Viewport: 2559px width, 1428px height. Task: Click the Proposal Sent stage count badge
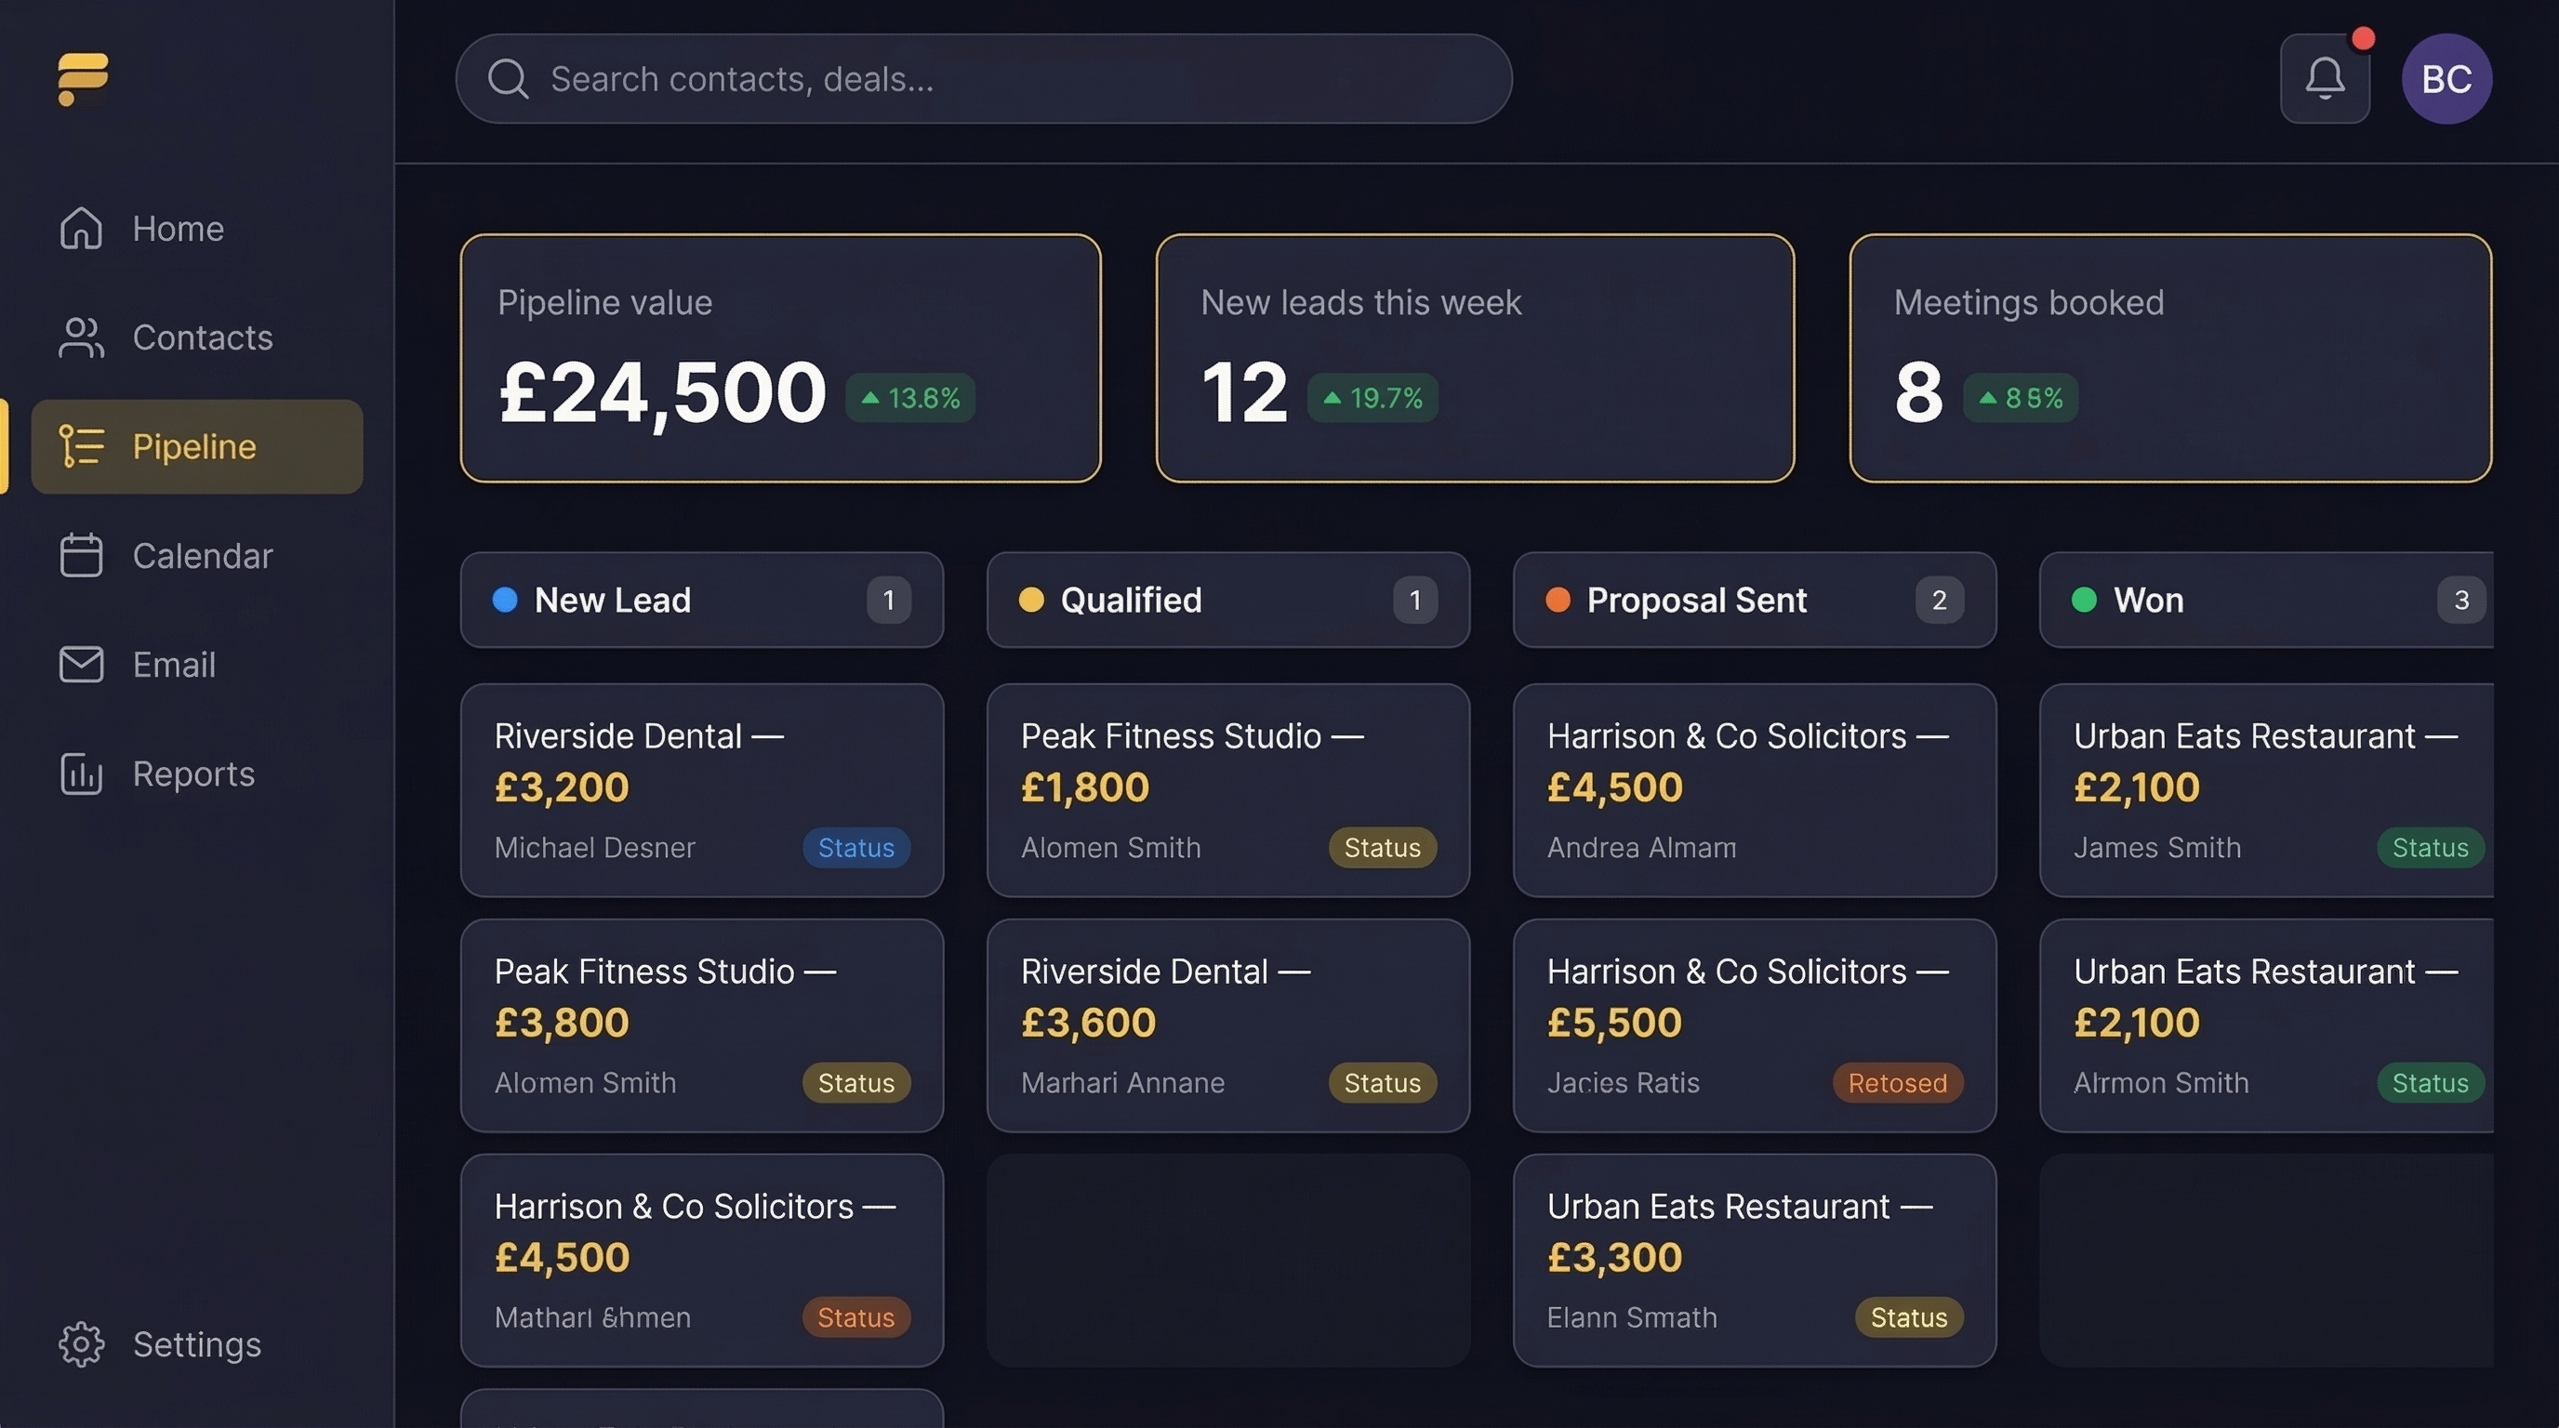click(x=1939, y=600)
